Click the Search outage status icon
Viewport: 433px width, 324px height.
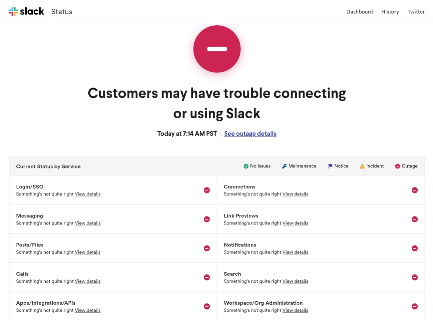pyautogui.click(x=415, y=277)
